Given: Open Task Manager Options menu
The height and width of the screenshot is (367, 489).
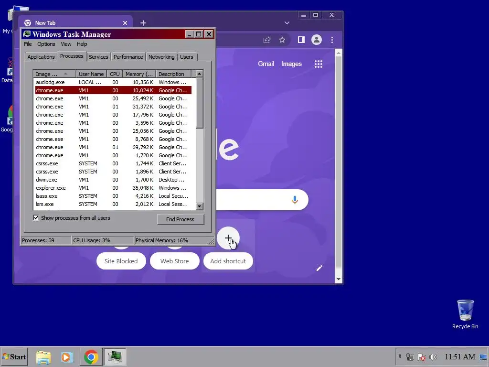Looking at the screenshot, I should (46, 44).
